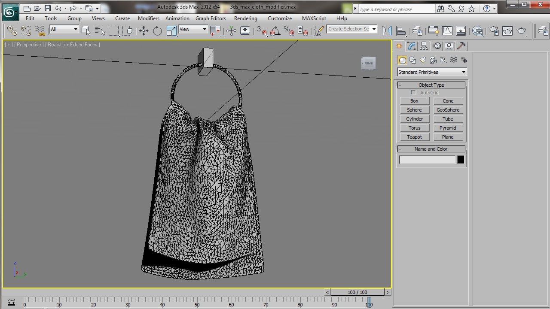Open the Utilities hammer panel
Viewport: 550px width, 309px height.
pos(461,46)
